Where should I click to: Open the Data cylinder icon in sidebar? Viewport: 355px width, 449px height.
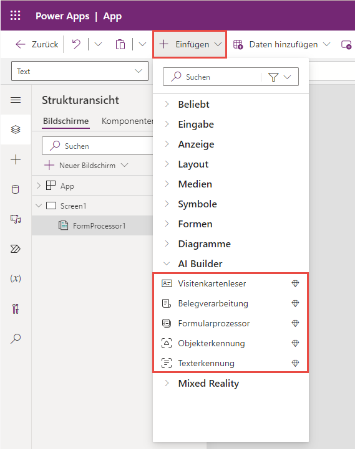(x=16, y=189)
